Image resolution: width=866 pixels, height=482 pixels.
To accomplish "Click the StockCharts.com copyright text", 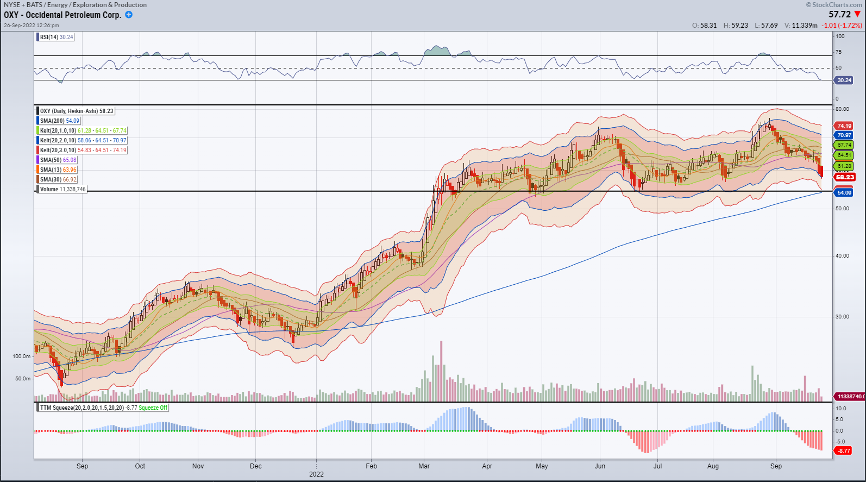I will point(834,4).
